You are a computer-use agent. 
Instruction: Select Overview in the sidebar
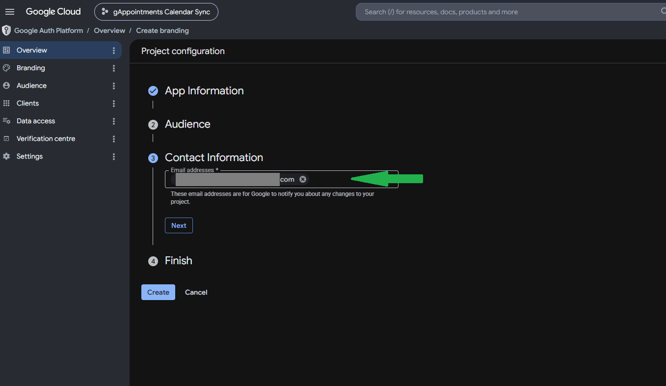[x=61, y=50]
